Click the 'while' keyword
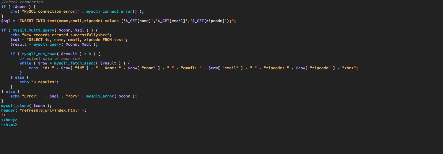The image size is (443, 154). click(25, 63)
